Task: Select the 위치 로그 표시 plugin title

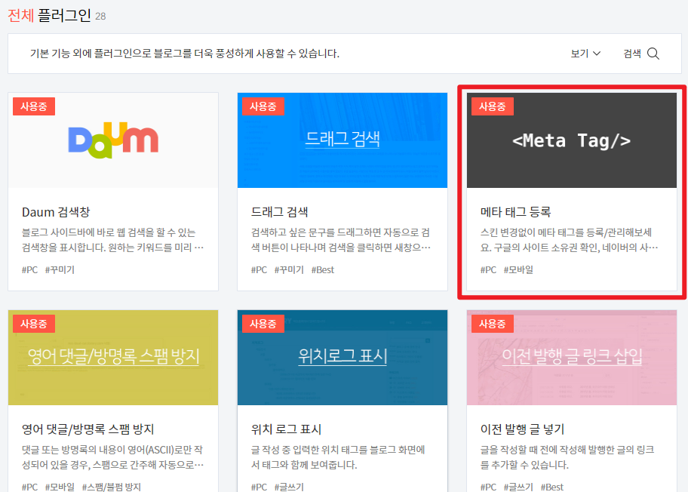Action: coord(286,429)
